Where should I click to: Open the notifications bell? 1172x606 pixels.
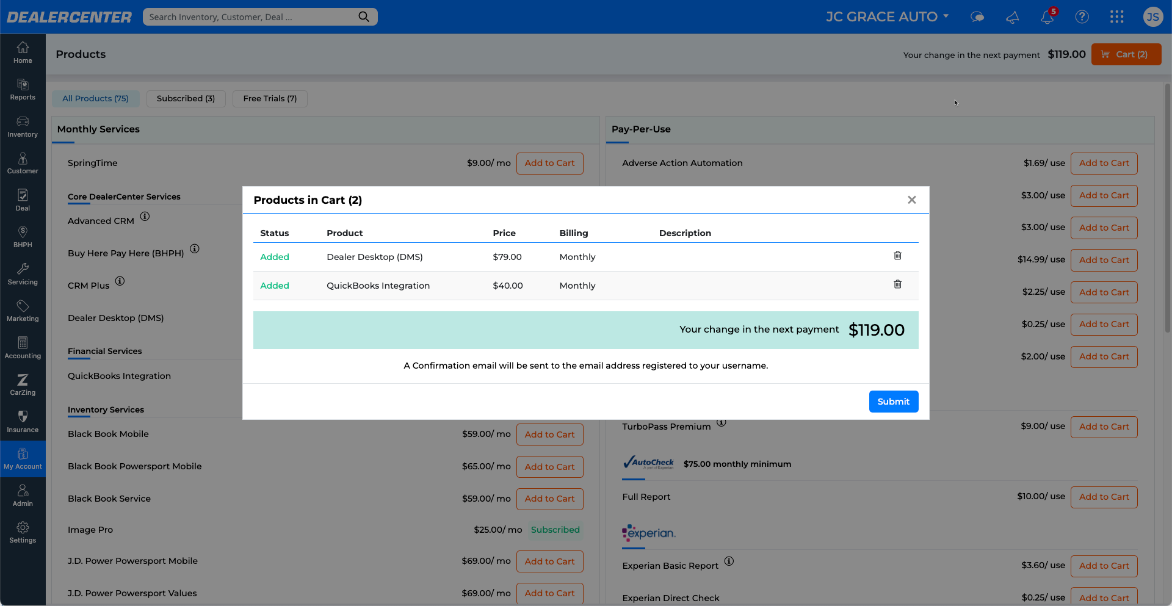tap(1047, 16)
